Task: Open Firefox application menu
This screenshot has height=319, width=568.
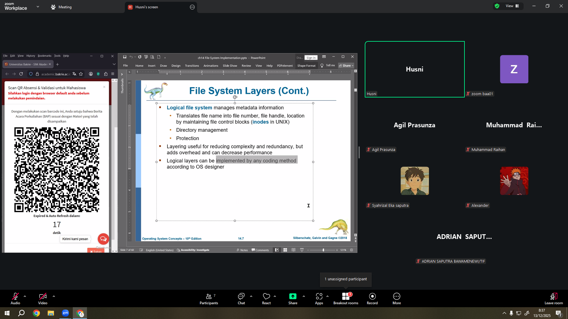Action: pos(113,74)
